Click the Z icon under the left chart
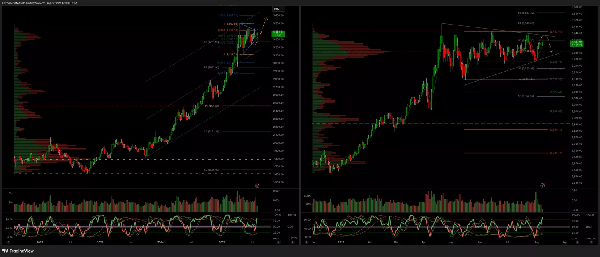 [8, 242]
